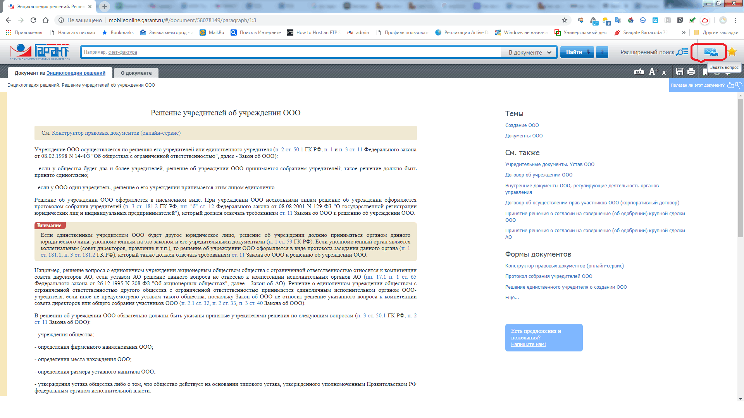Screen dimensions: 744x418
Task: Increase font size with A+ icon
Action: [654, 72]
